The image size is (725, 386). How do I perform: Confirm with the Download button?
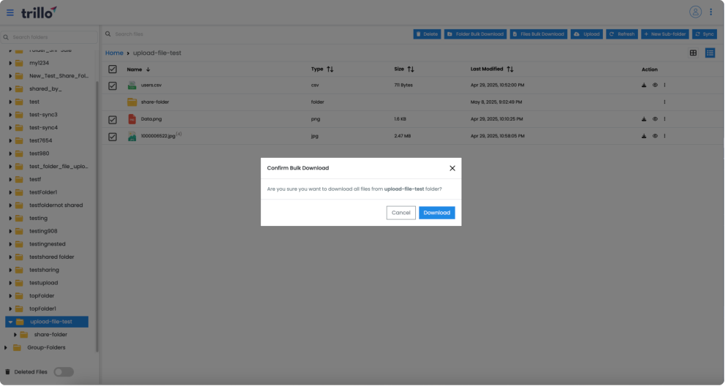coord(436,213)
